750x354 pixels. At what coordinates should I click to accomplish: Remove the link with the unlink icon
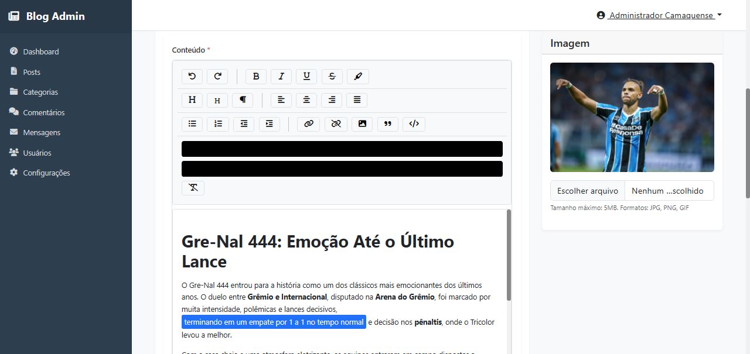click(x=336, y=124)
